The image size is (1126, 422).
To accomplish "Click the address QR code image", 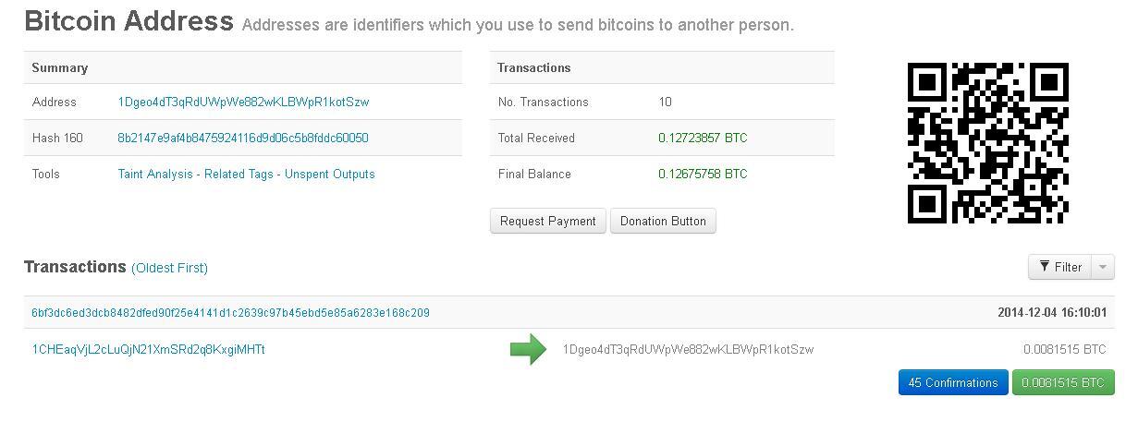I will click(x=987, y=143).
